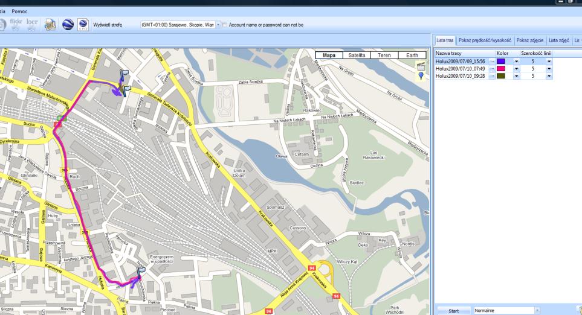Click the upper flag marker near Generała Kościuszki
582x315 pixels.
(x=124, y=75)
